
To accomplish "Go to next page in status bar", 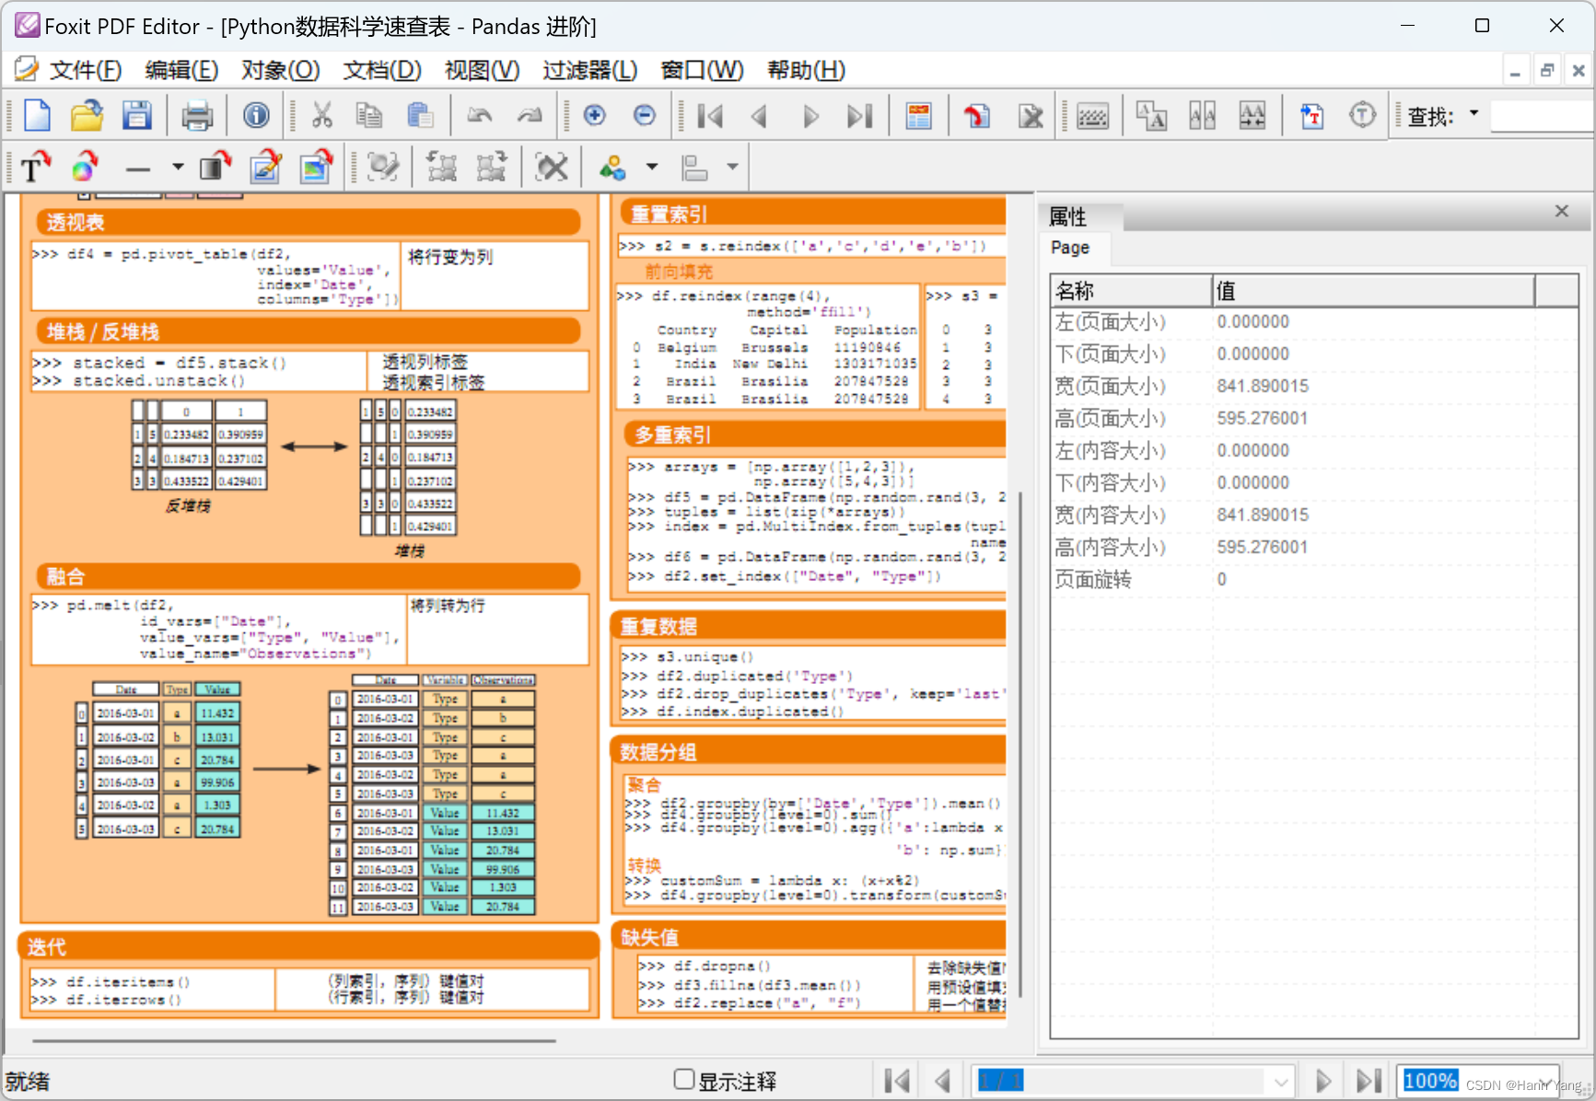I will 1322,1081.
